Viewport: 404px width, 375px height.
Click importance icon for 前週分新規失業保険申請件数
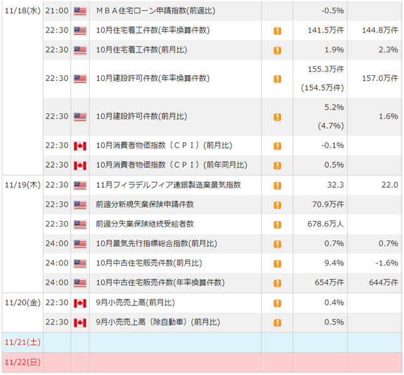(x=277, y=205)
